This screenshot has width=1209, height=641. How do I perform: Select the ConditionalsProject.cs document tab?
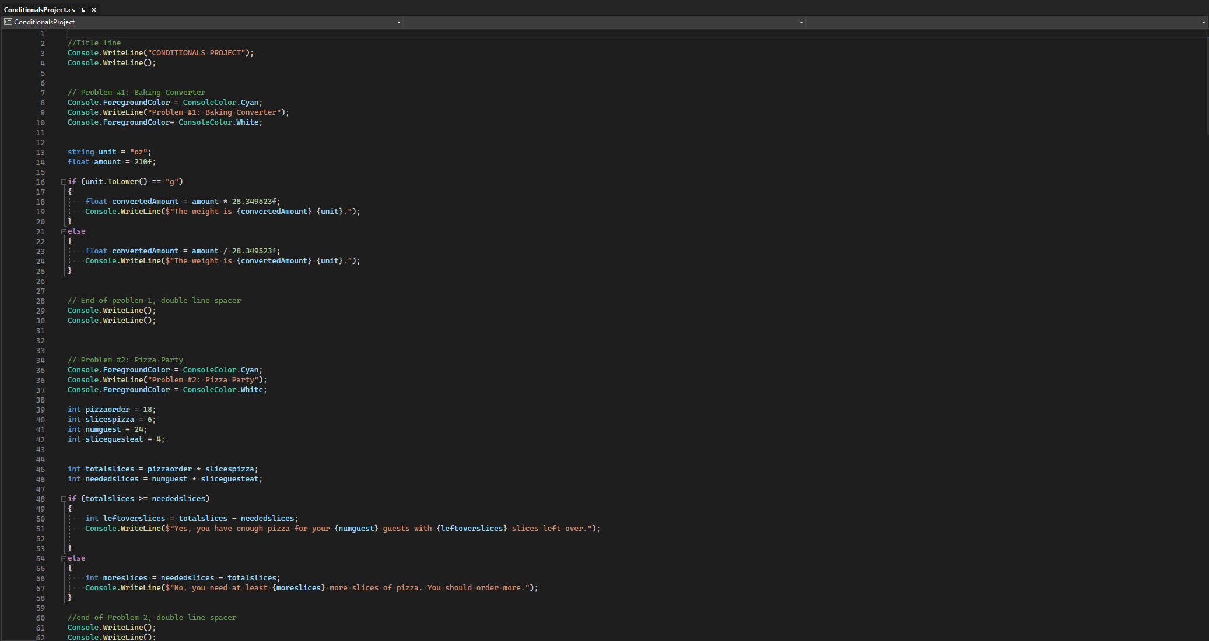39,10
